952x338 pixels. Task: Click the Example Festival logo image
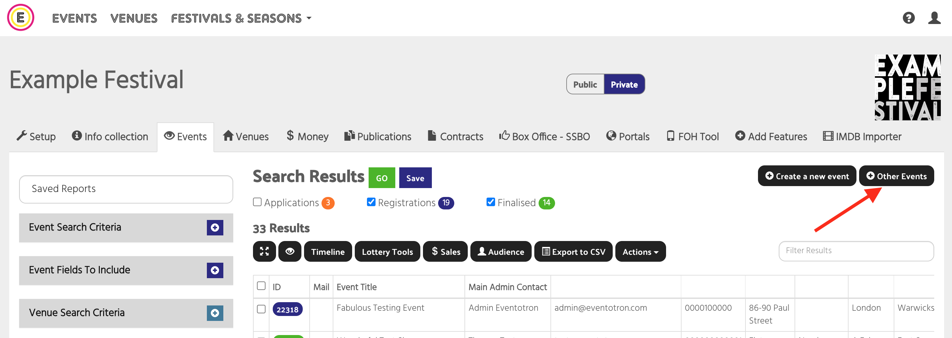click(x=908, y=87)
